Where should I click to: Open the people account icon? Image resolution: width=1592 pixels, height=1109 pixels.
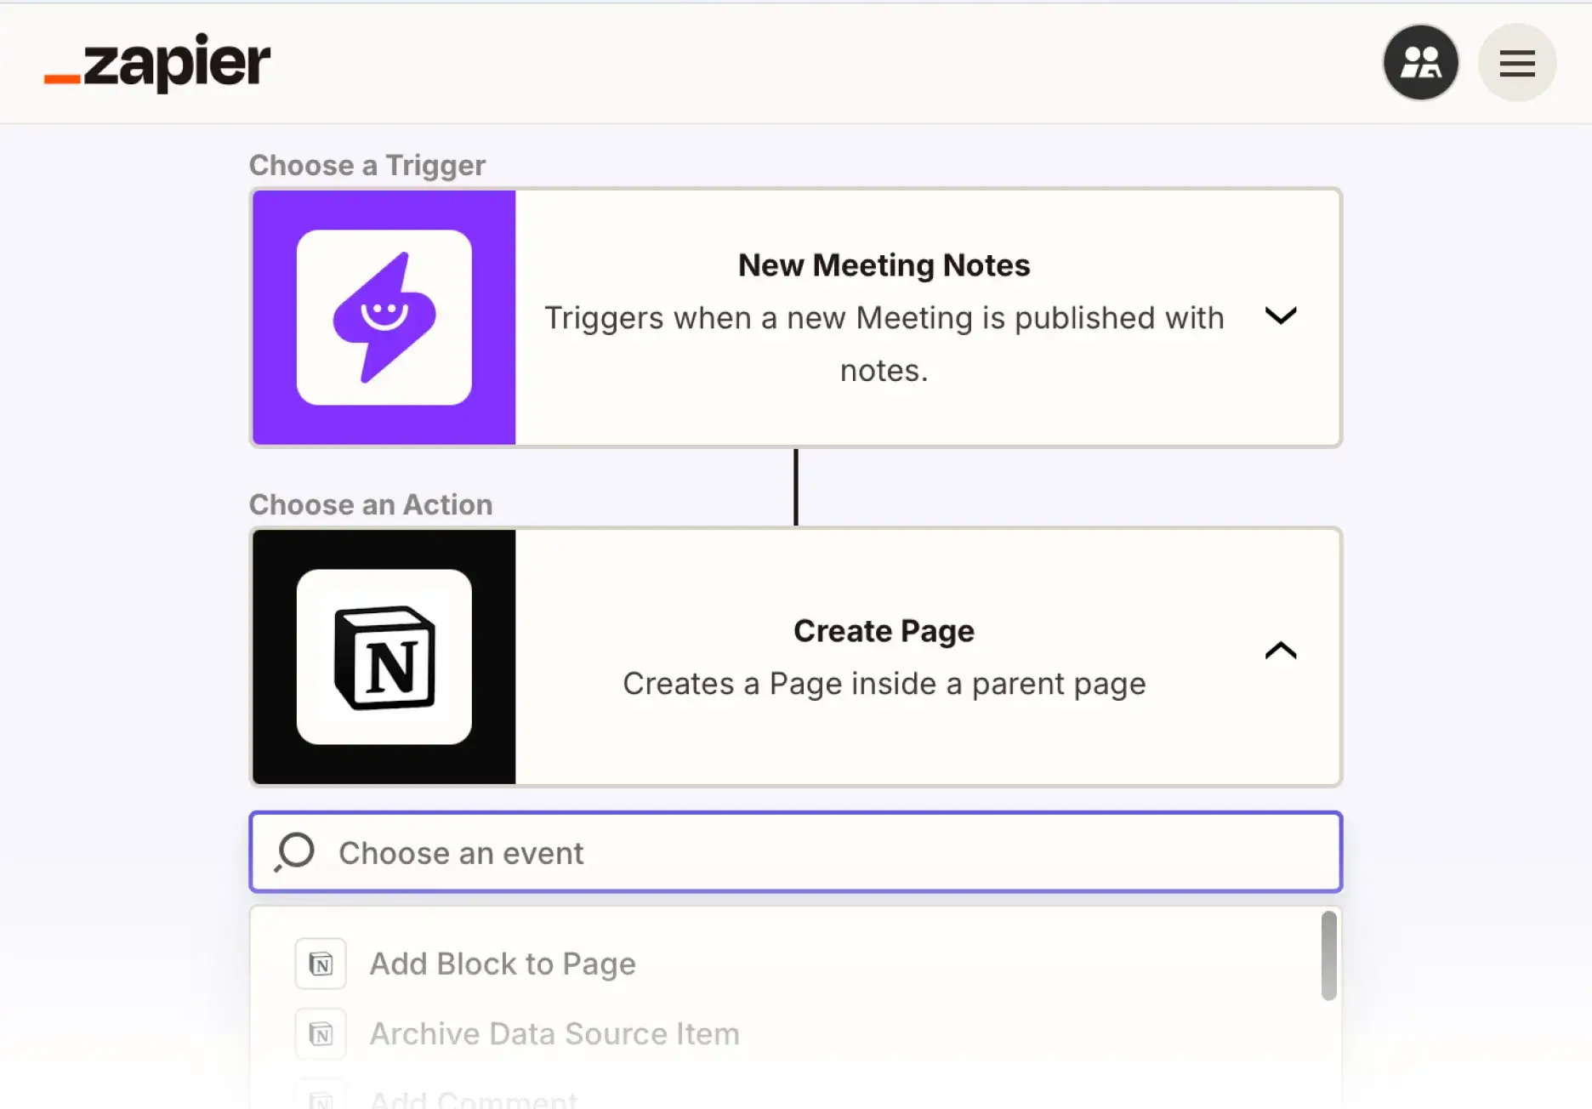tap(1420, 62)
